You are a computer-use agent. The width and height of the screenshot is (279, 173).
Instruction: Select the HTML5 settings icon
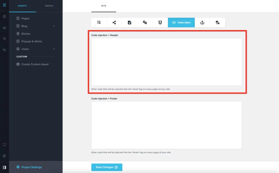pyautogui.click(x=160, y=23)
